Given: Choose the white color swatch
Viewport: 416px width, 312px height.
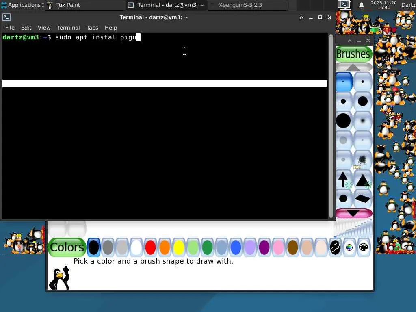Looking at the screenshot, I should pos(136,247).
